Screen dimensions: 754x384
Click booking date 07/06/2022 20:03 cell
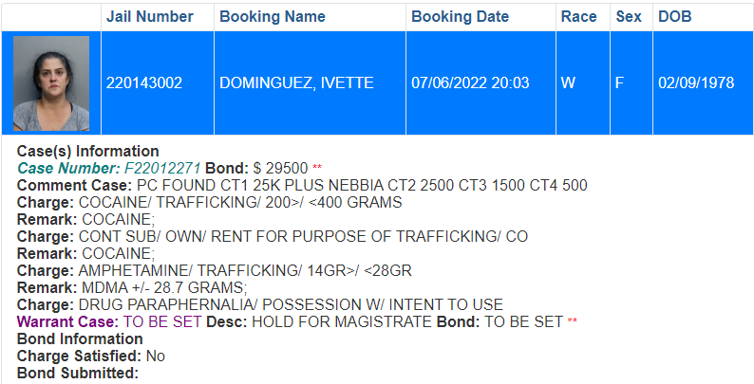(x=481, y=83)
